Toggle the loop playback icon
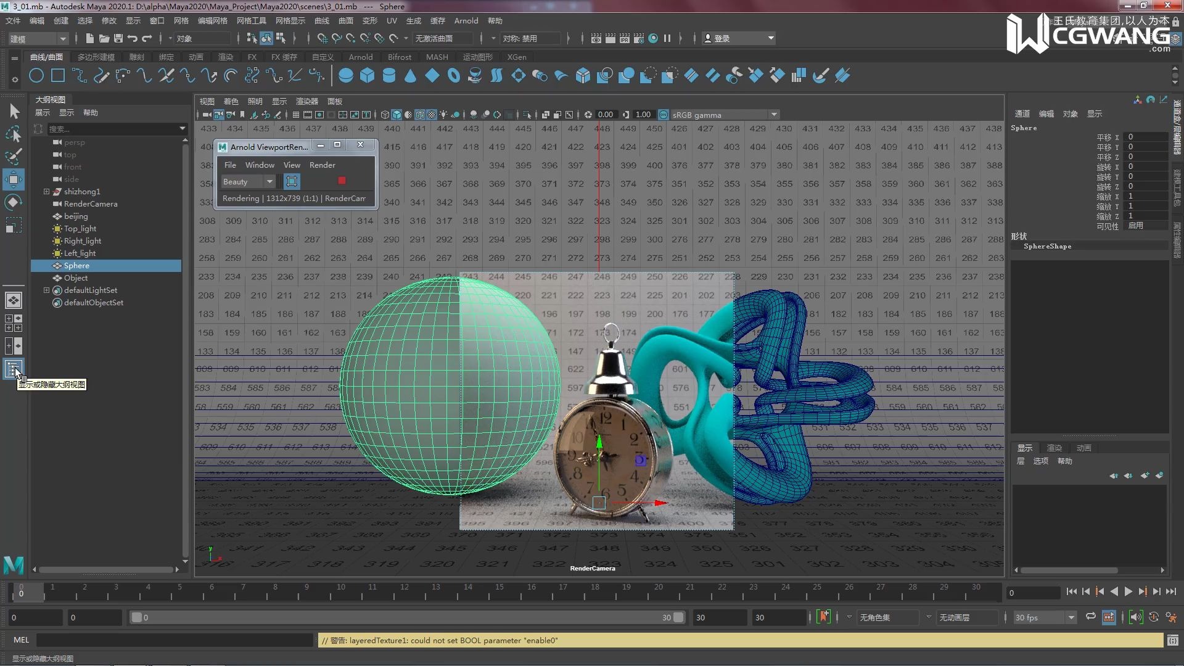Viewport: 1184px width, 666px height. coord(1090,617)
